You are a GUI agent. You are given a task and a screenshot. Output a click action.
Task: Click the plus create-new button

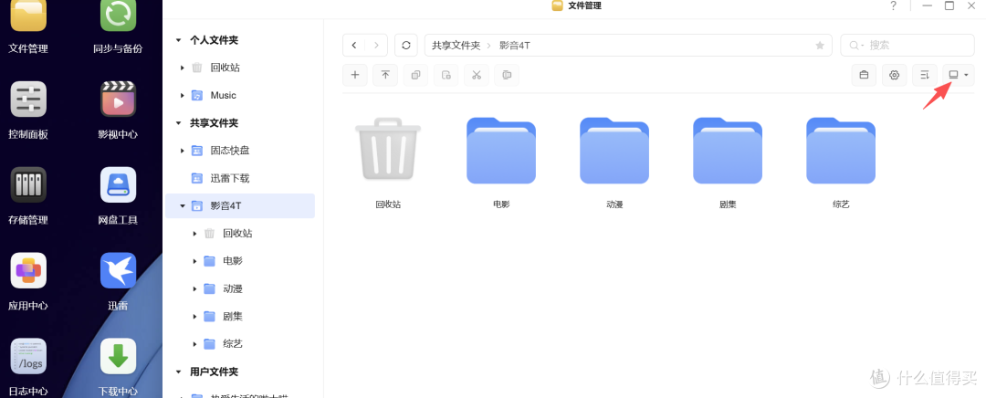(354, 76)
